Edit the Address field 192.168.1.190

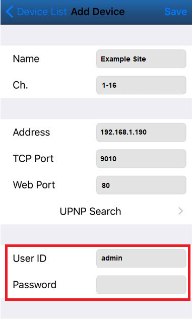pos(141,132)
